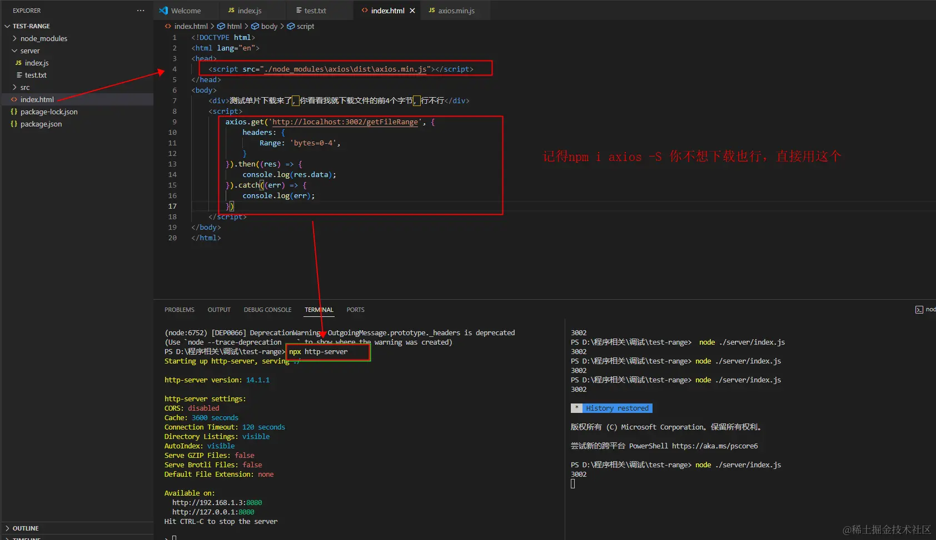Open index.js in server folder

click(37, 63)
